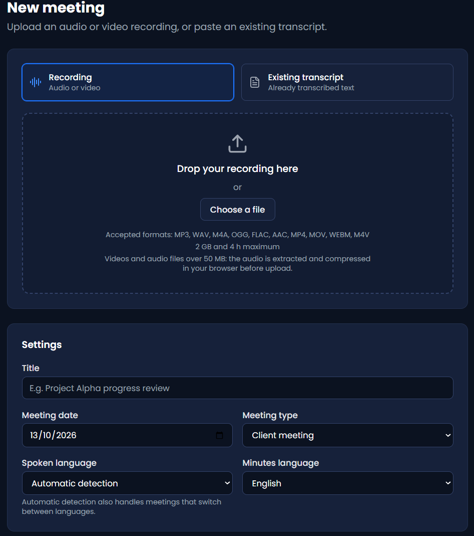Screen dimensions: 474x536
Task: Open the Minutes language dropdown set to English
Action: 348,483
